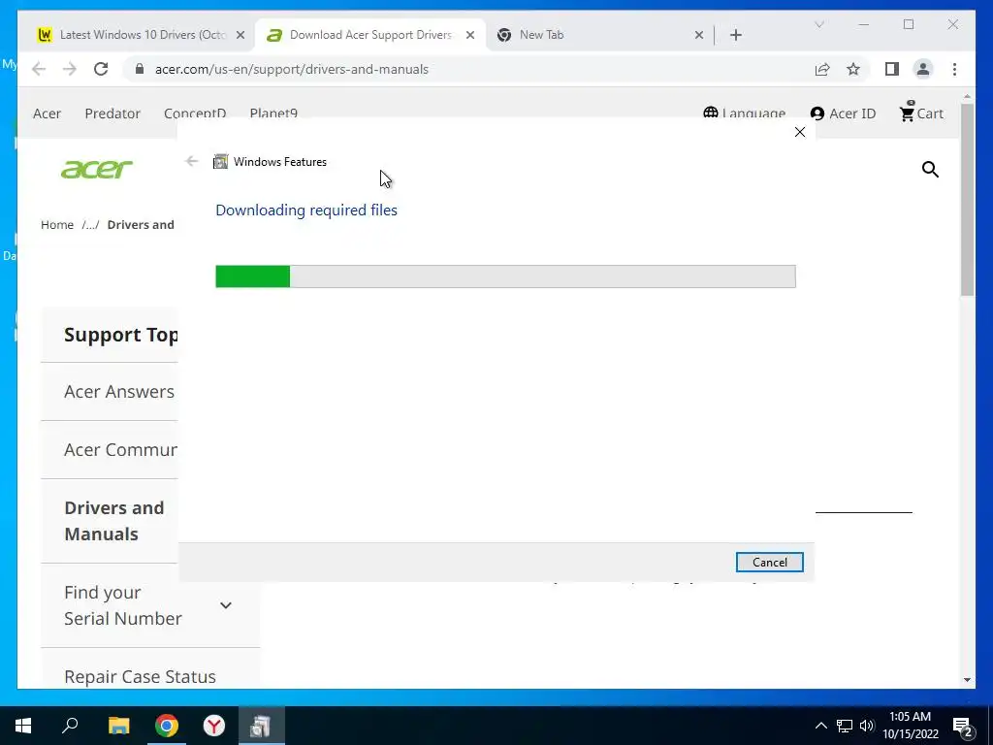Open the network status tray icon

pyautogui.click(x=845, y=726)
